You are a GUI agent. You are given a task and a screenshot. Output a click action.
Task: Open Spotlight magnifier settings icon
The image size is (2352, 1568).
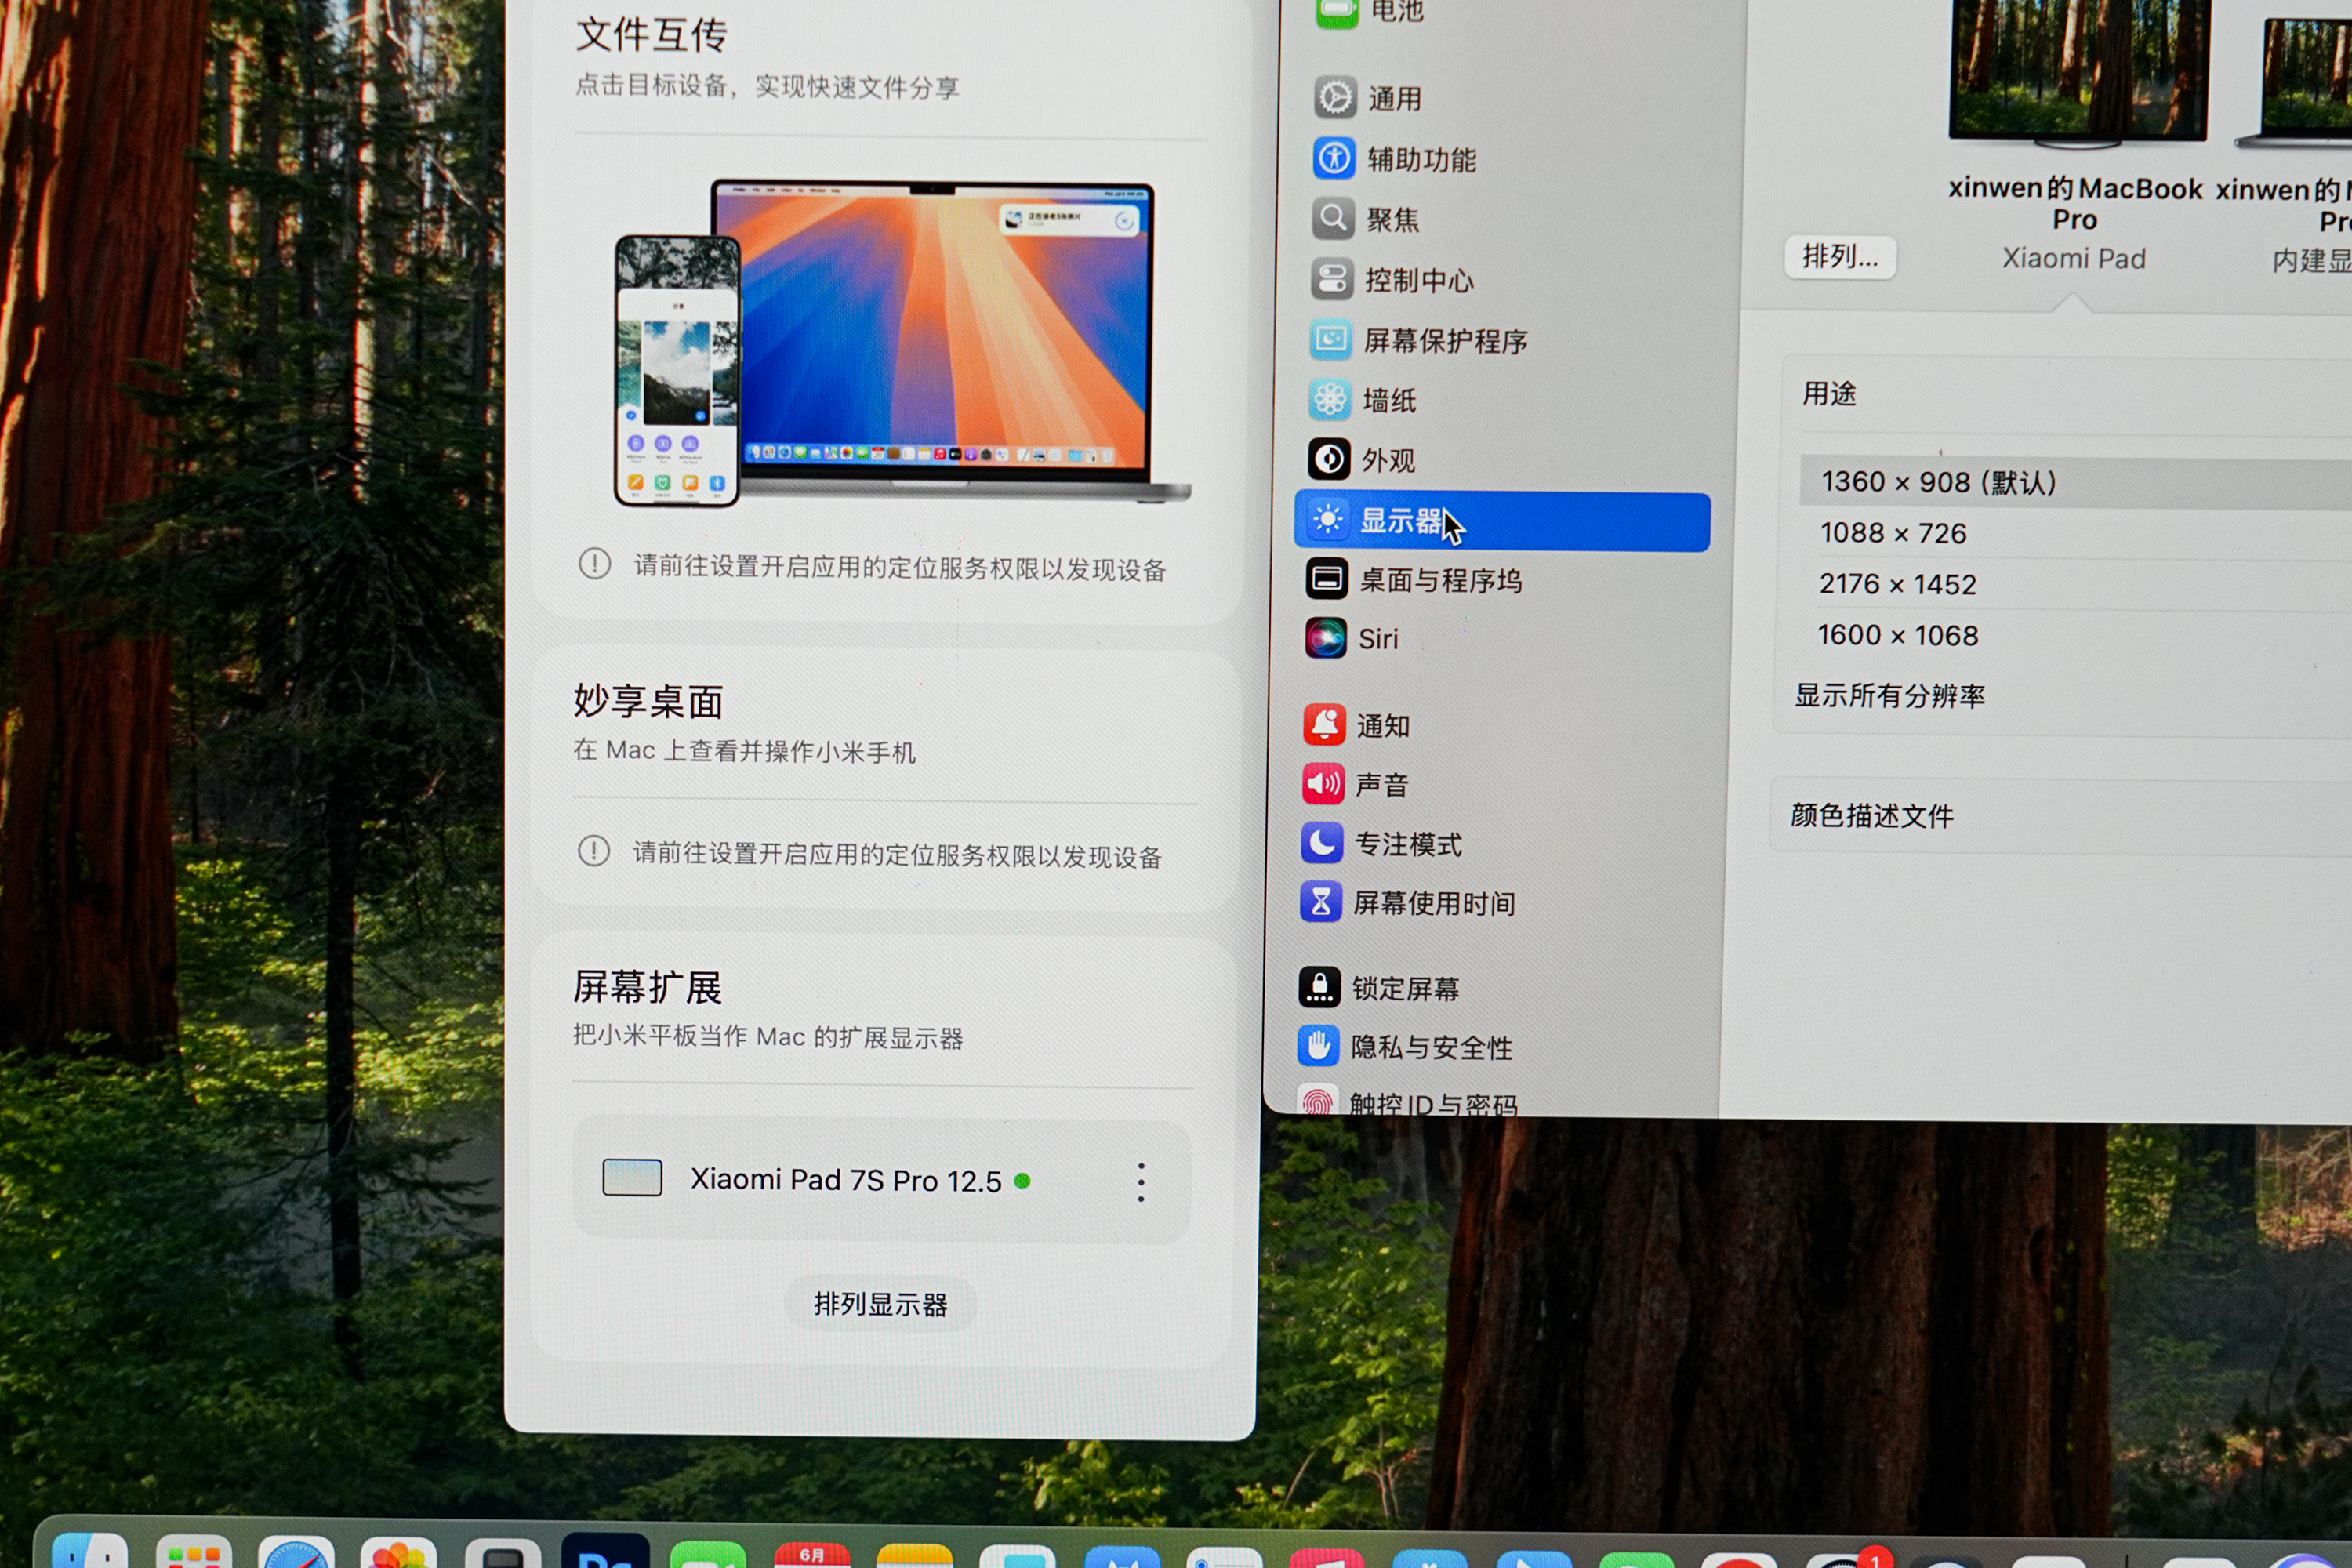click(x=1333, y=218)
